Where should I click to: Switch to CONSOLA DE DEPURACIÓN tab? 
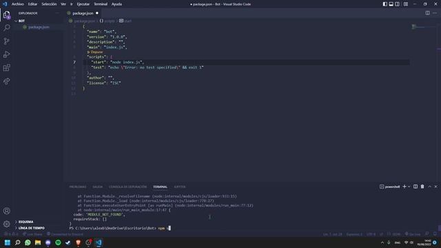click(x=127, y=187)
